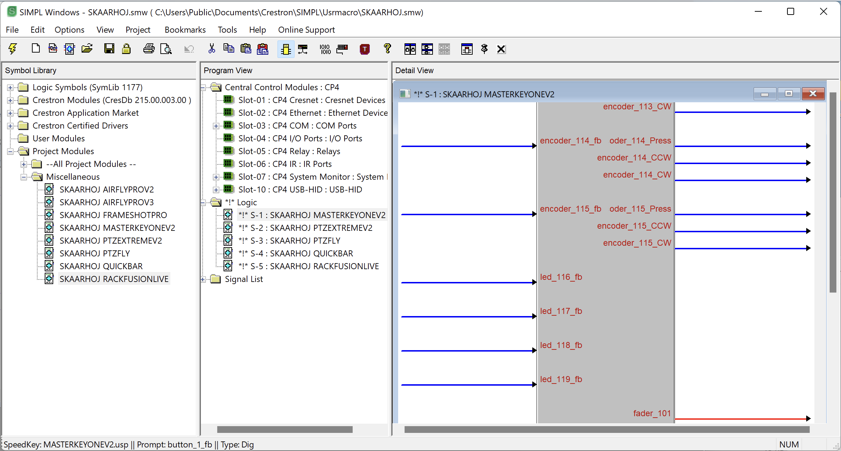Select S-4 SKAARHOJ QUICKBAR logic symbol

coord(296,254)
